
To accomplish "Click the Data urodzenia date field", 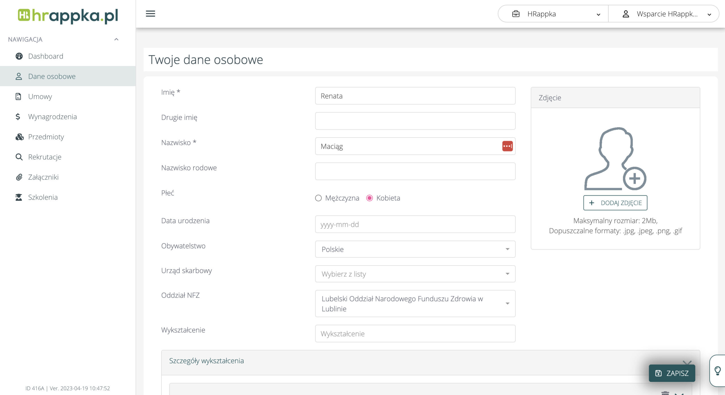I will pos(415,224).
